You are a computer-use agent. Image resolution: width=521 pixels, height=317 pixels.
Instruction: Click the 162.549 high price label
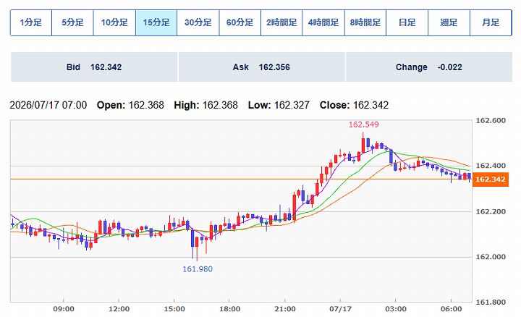point(363,124)
